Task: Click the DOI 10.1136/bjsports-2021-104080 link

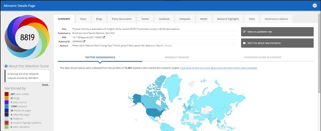Action: [87, 37]
